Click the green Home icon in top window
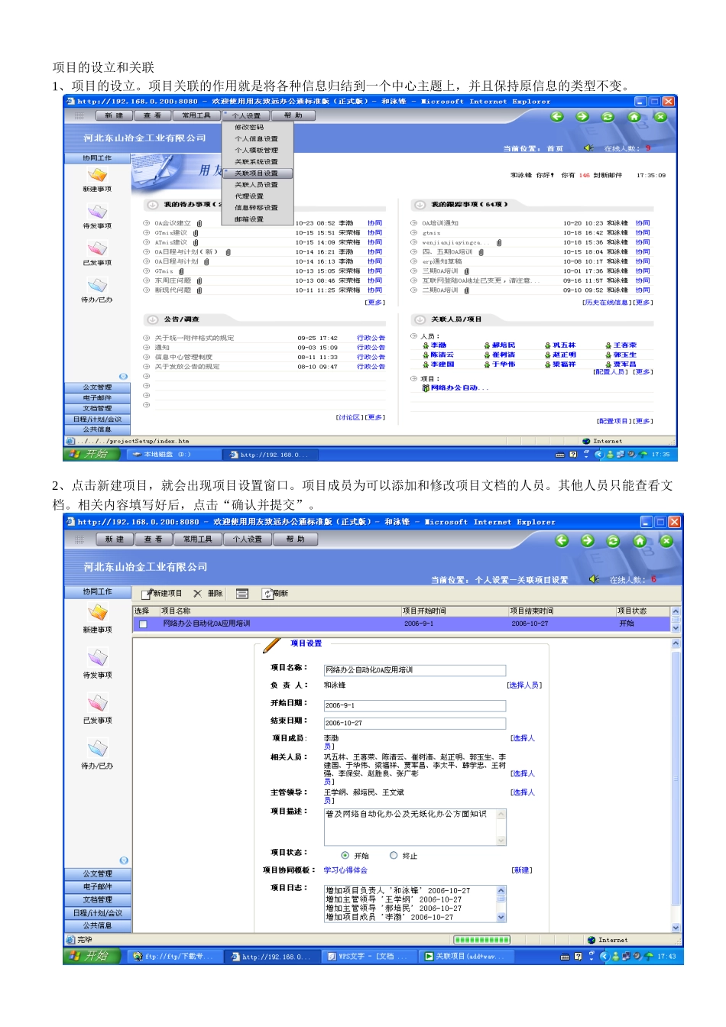Image resolution: width=726 pixels, height=1027 pixels. [x=634, y=117]
